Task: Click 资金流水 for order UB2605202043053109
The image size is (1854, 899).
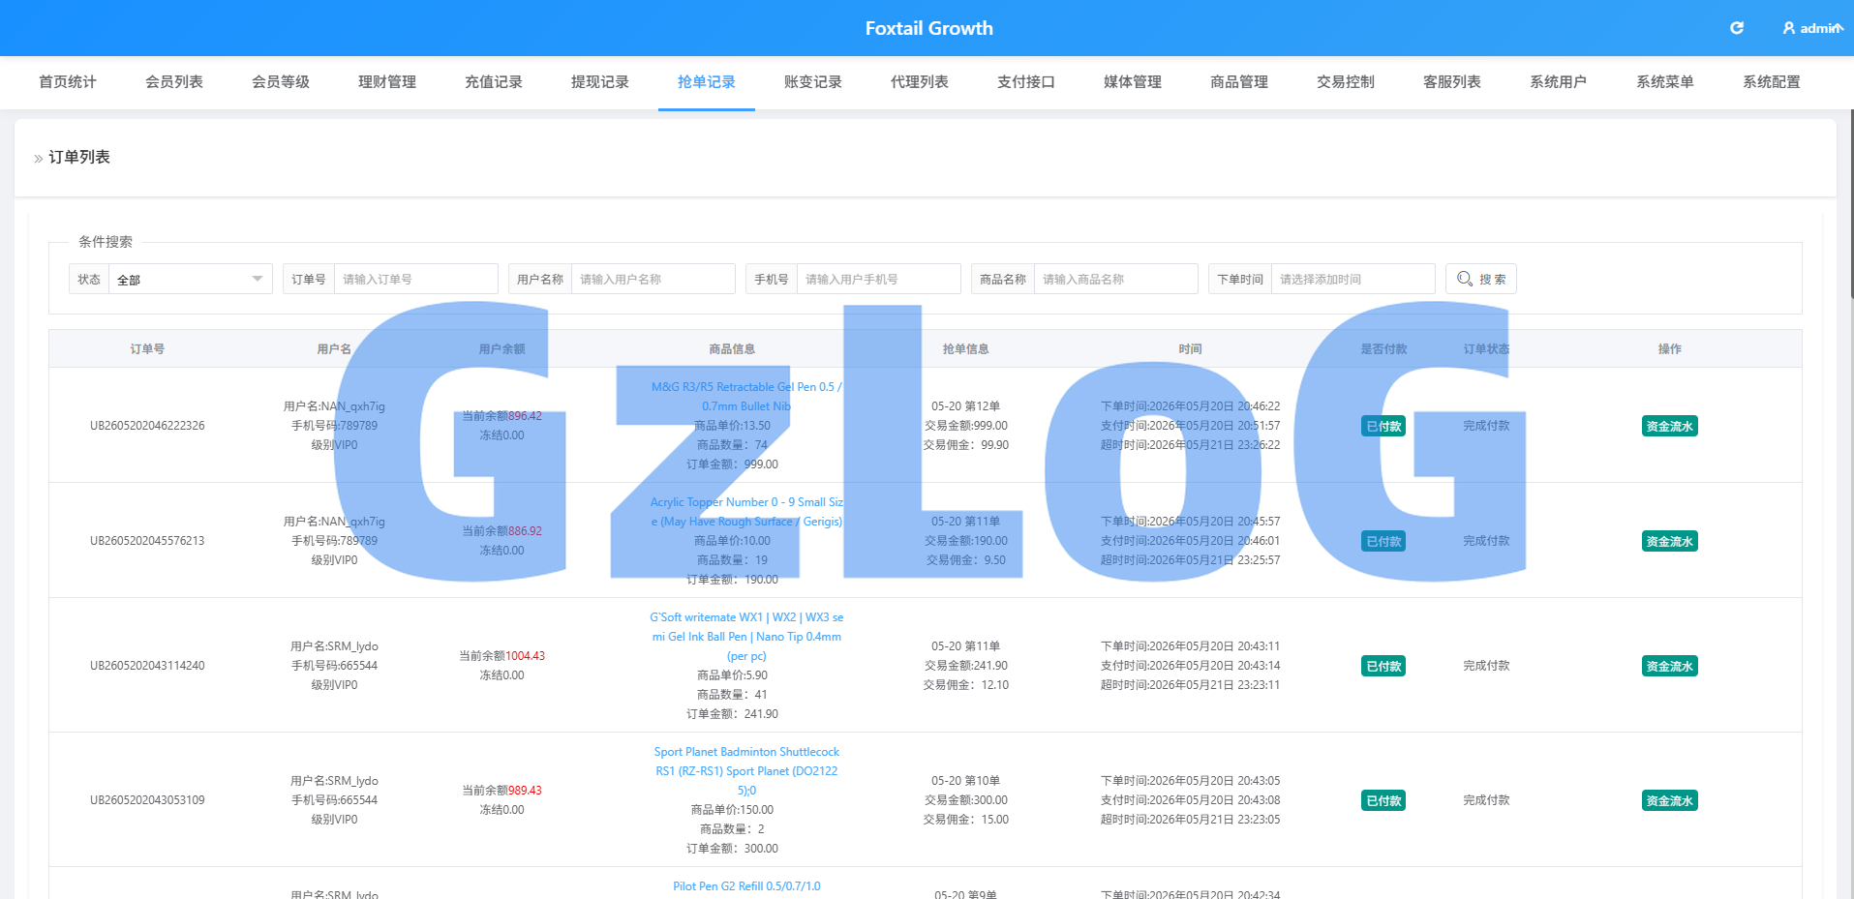Action: 1669,800
